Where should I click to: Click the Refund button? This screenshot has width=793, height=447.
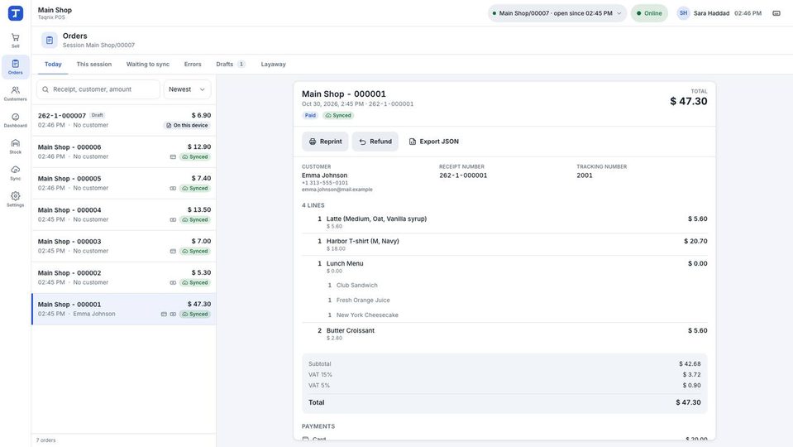[375, 142]
